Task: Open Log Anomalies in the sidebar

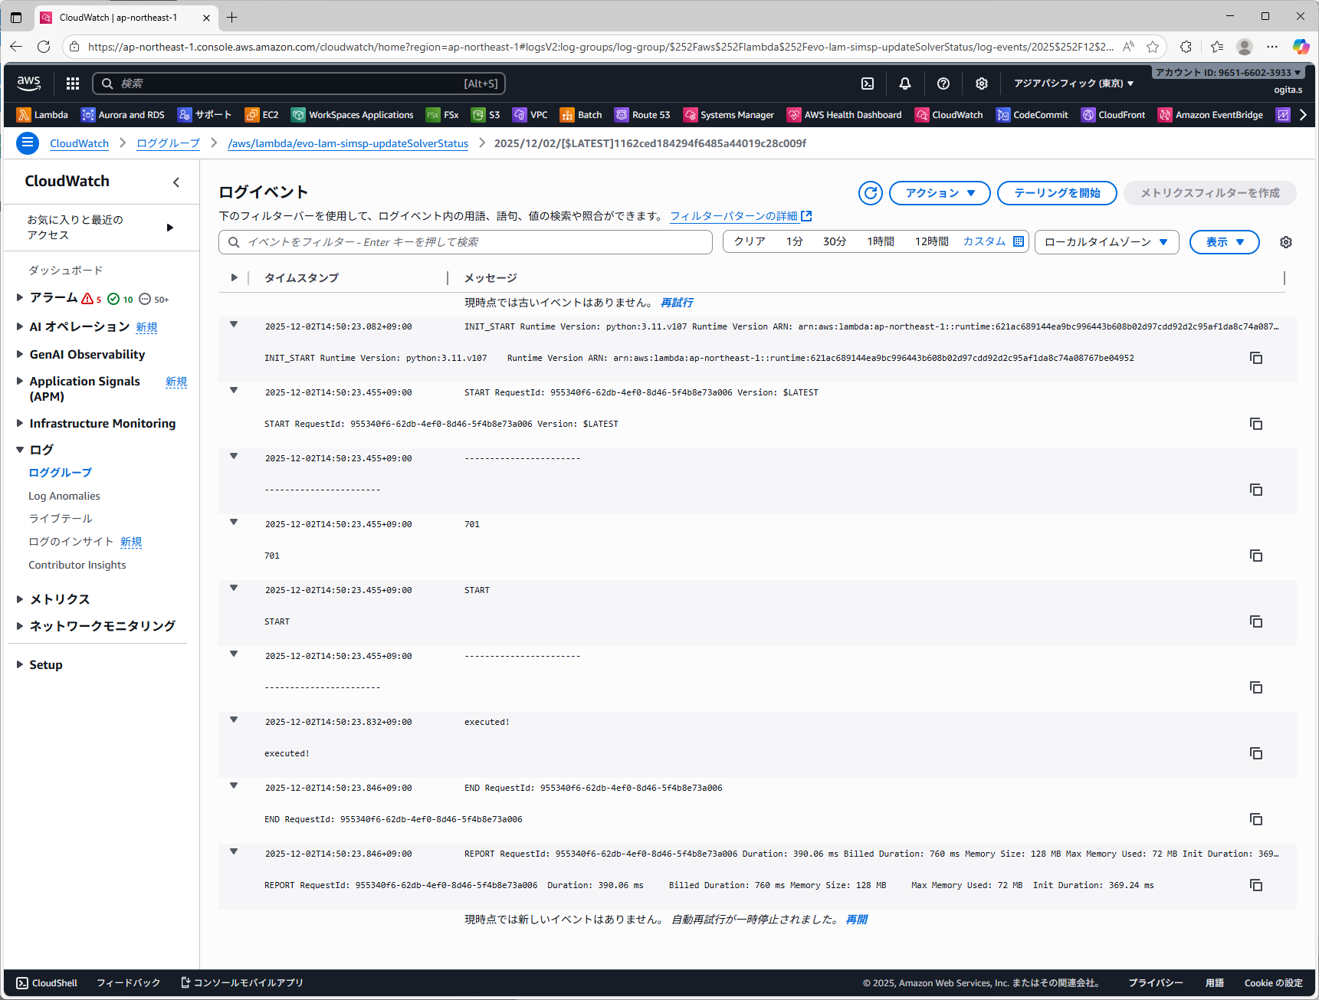Action: [x=64, y=496]
